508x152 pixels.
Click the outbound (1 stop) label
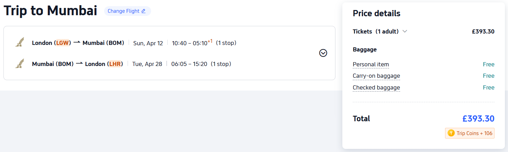(226, 43)
